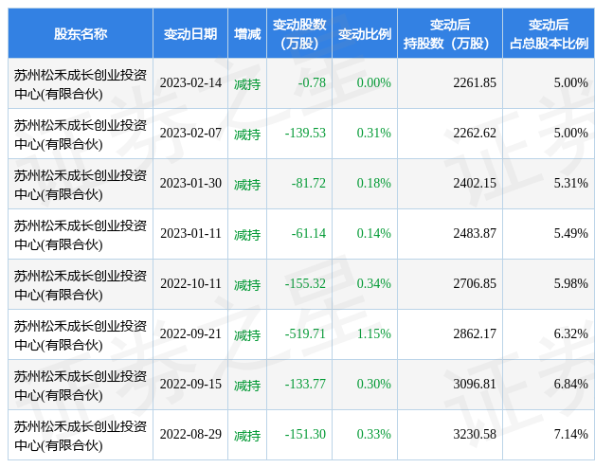This screenshot has height=468, width=595.
Task: Click the share change value -139.53
Action: click(305, 133)
